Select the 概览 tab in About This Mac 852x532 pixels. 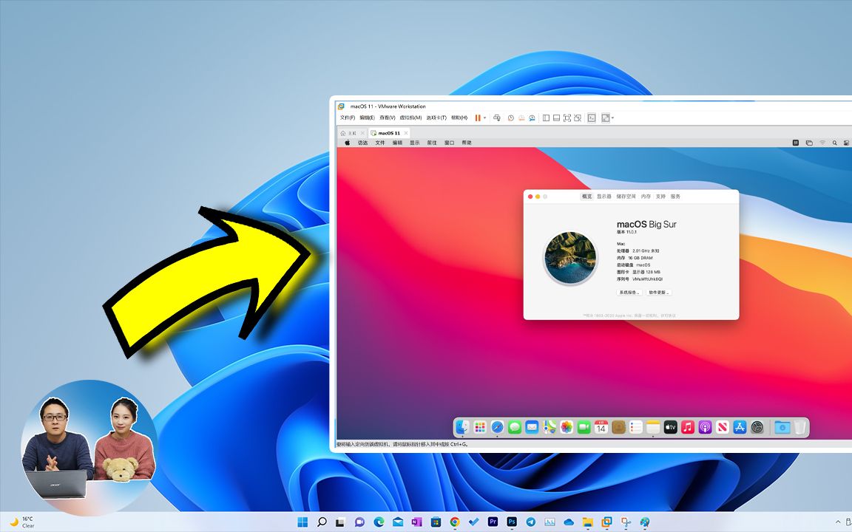[586, 197]
